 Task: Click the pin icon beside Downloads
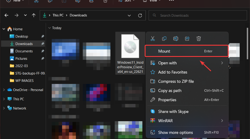point(42,44)
